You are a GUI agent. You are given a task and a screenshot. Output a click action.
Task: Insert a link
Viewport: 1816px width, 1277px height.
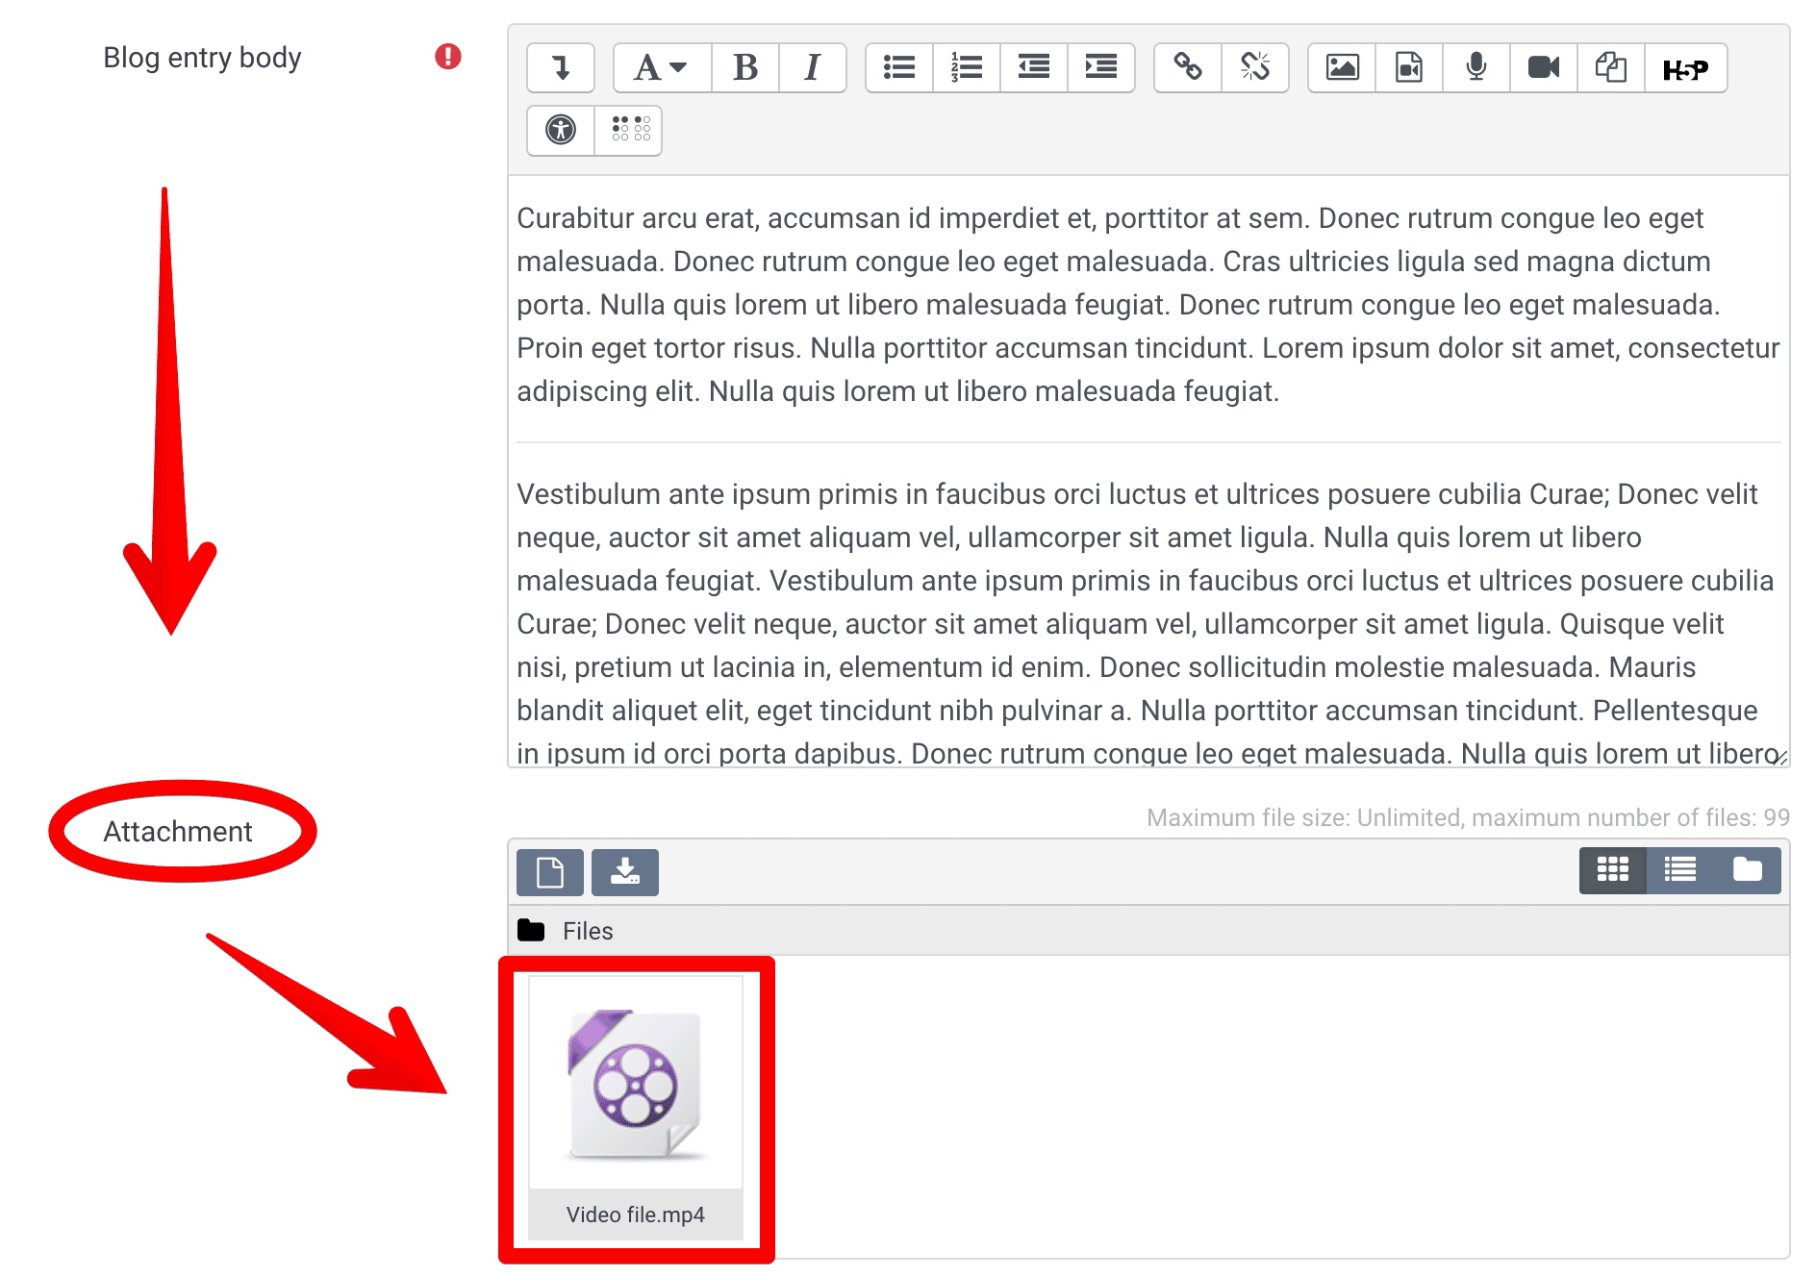point(1188,67)
